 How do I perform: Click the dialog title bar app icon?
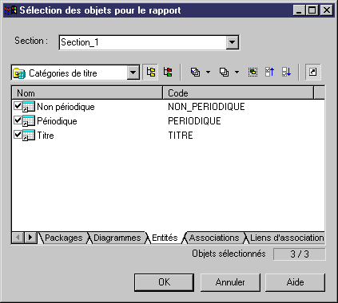11,10
